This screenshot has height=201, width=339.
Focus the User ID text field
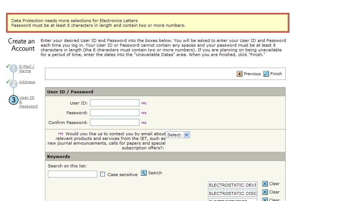[x=115, y=103]
